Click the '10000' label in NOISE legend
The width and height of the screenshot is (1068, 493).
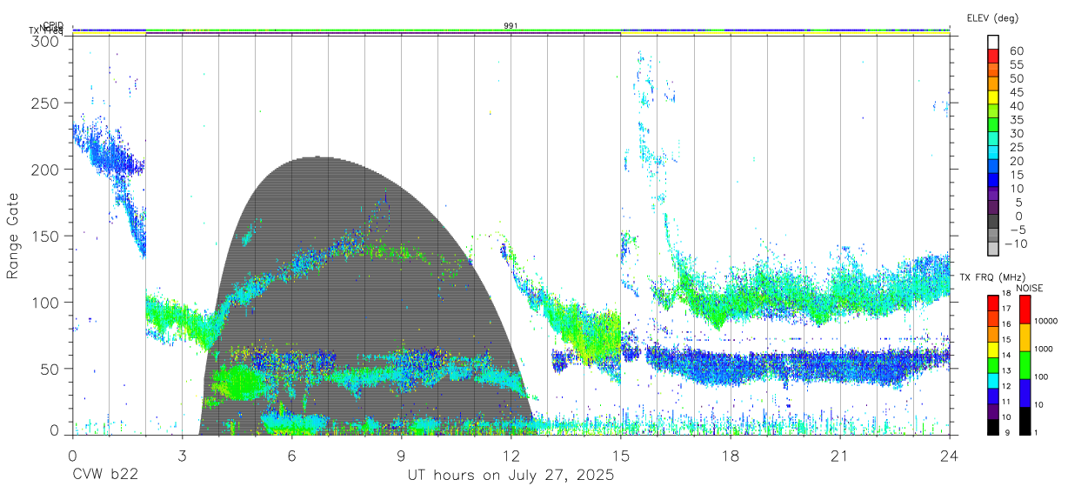[1047, 322]
